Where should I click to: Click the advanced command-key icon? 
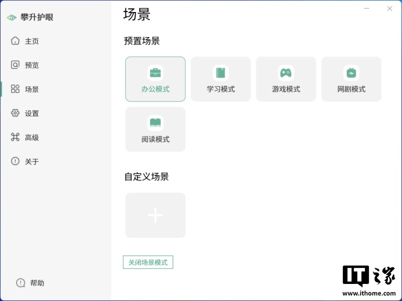(x=15, y=137)
